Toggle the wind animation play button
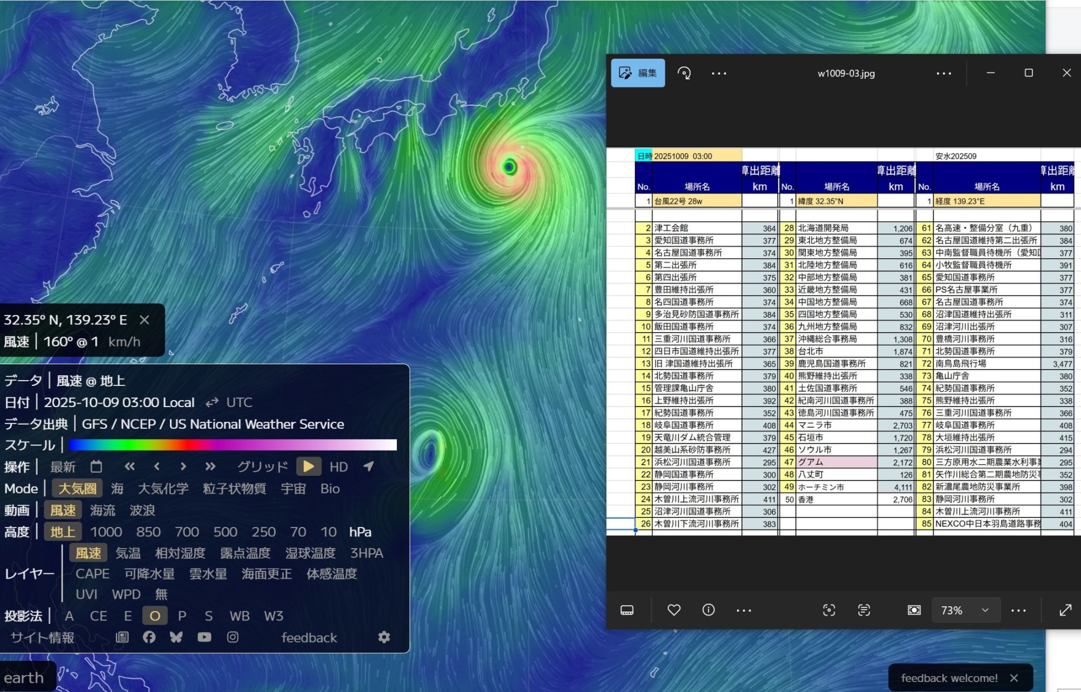 pyautogui.click(x=309, y=466)
